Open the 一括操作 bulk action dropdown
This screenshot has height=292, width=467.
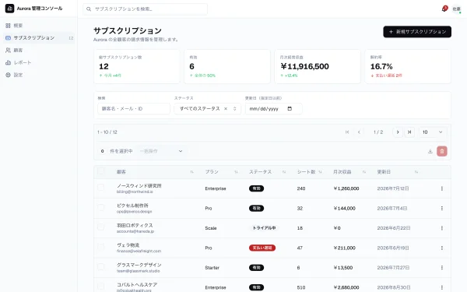161,151
